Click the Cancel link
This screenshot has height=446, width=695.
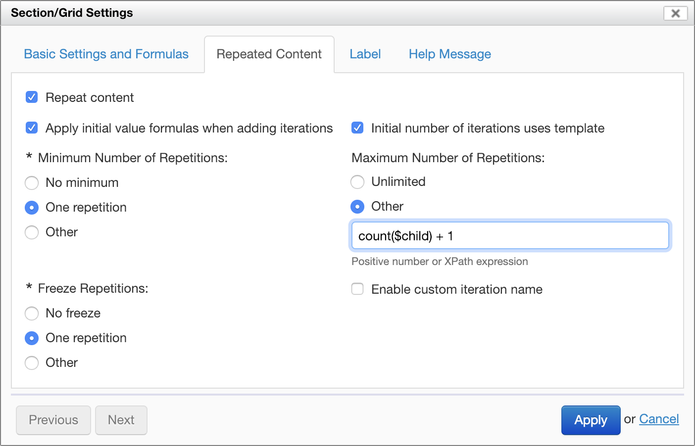(659, 419)
